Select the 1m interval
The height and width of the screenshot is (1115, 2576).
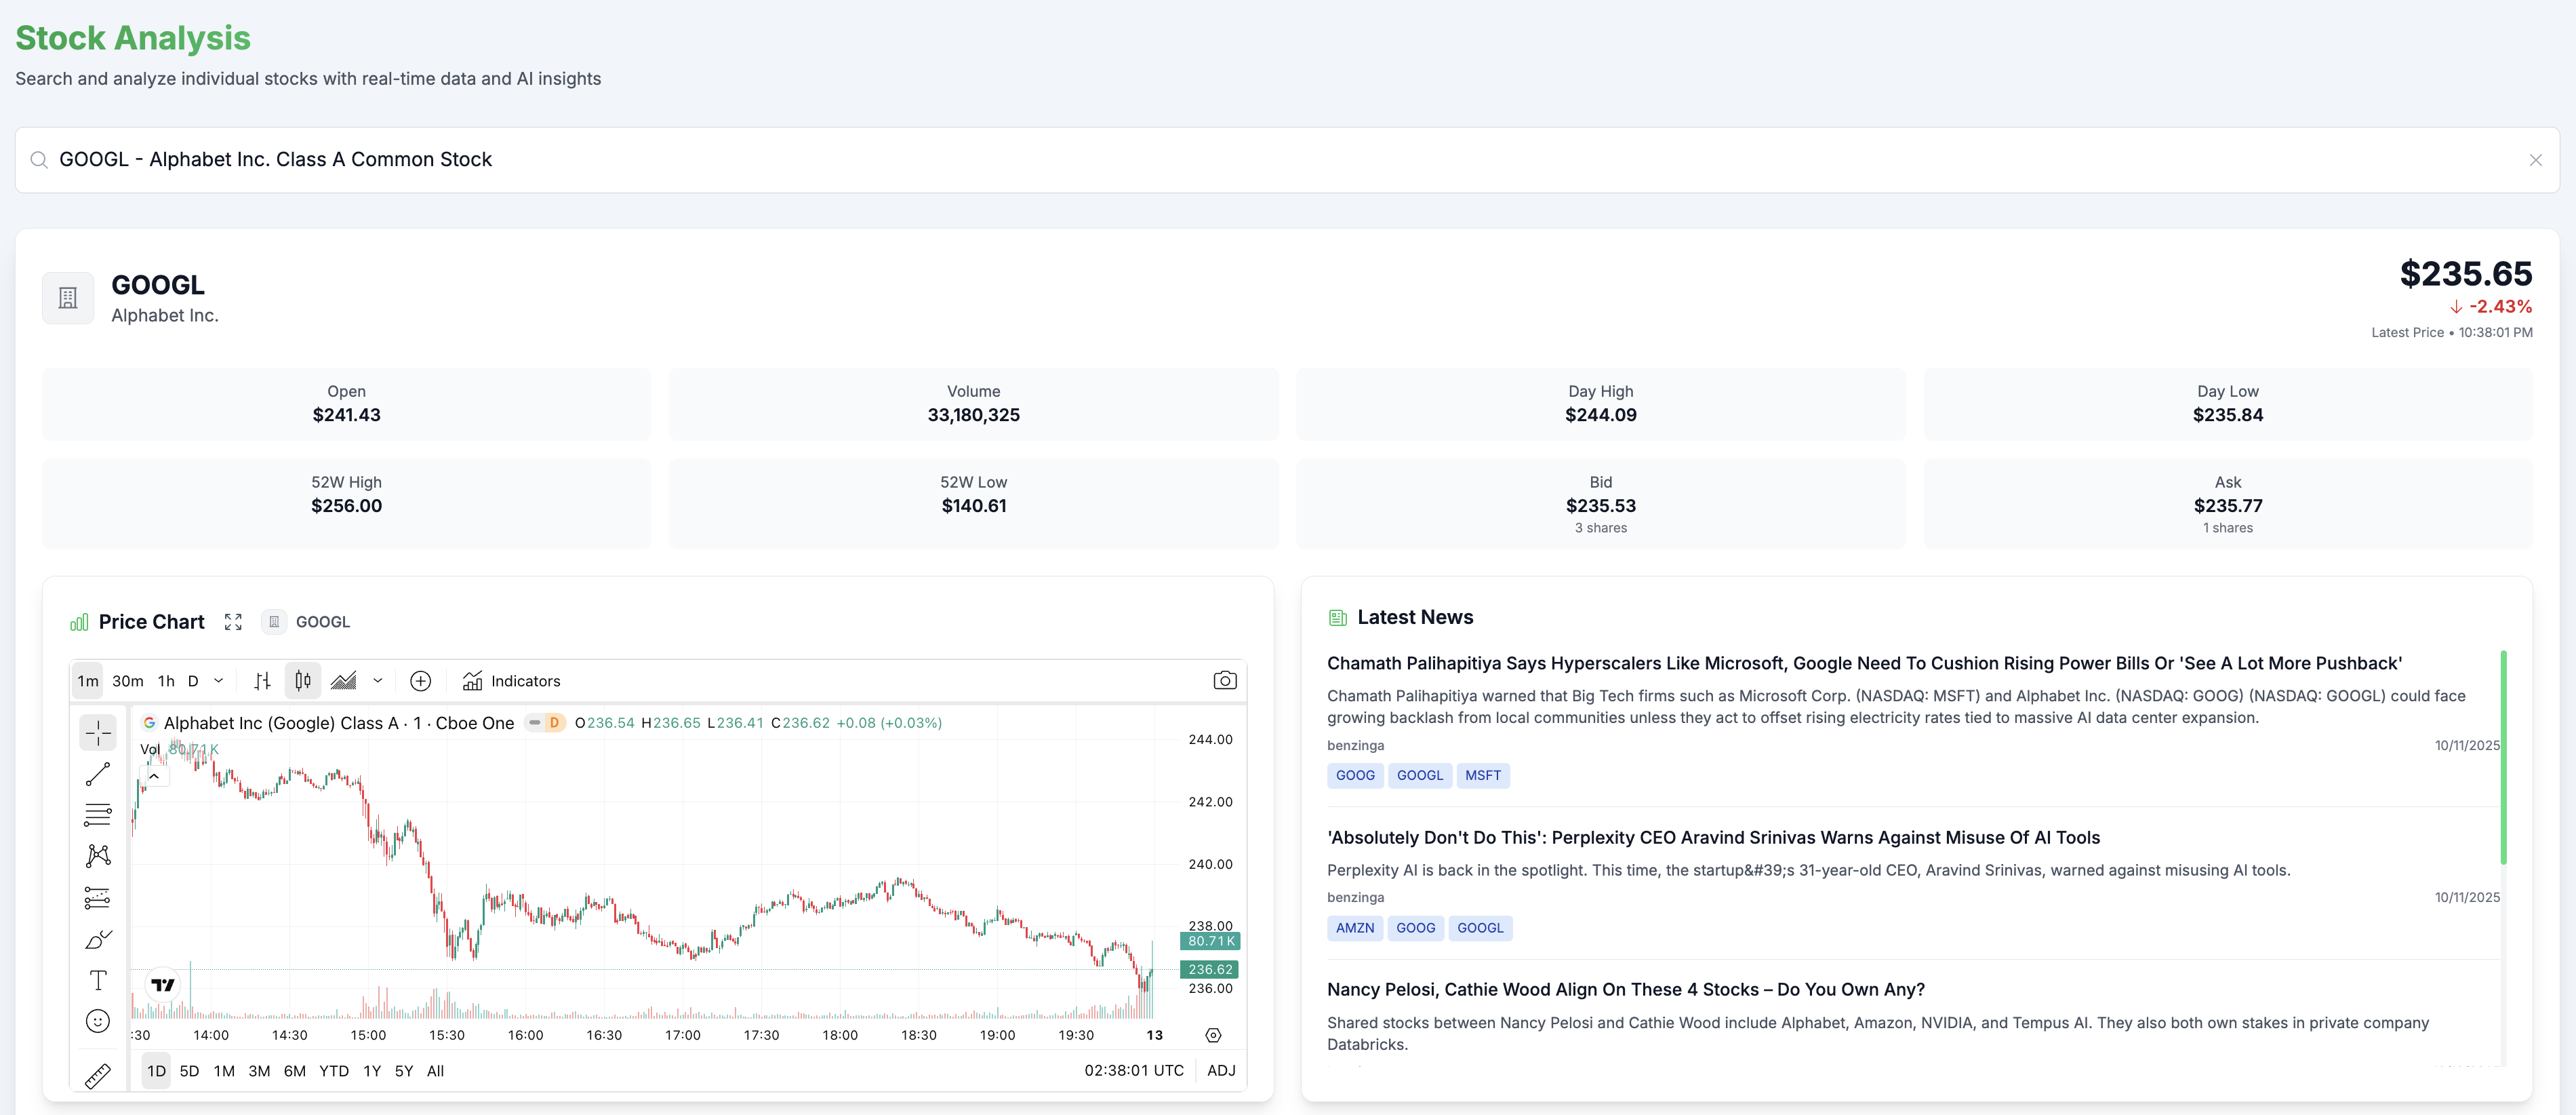[x=88, y=681]
